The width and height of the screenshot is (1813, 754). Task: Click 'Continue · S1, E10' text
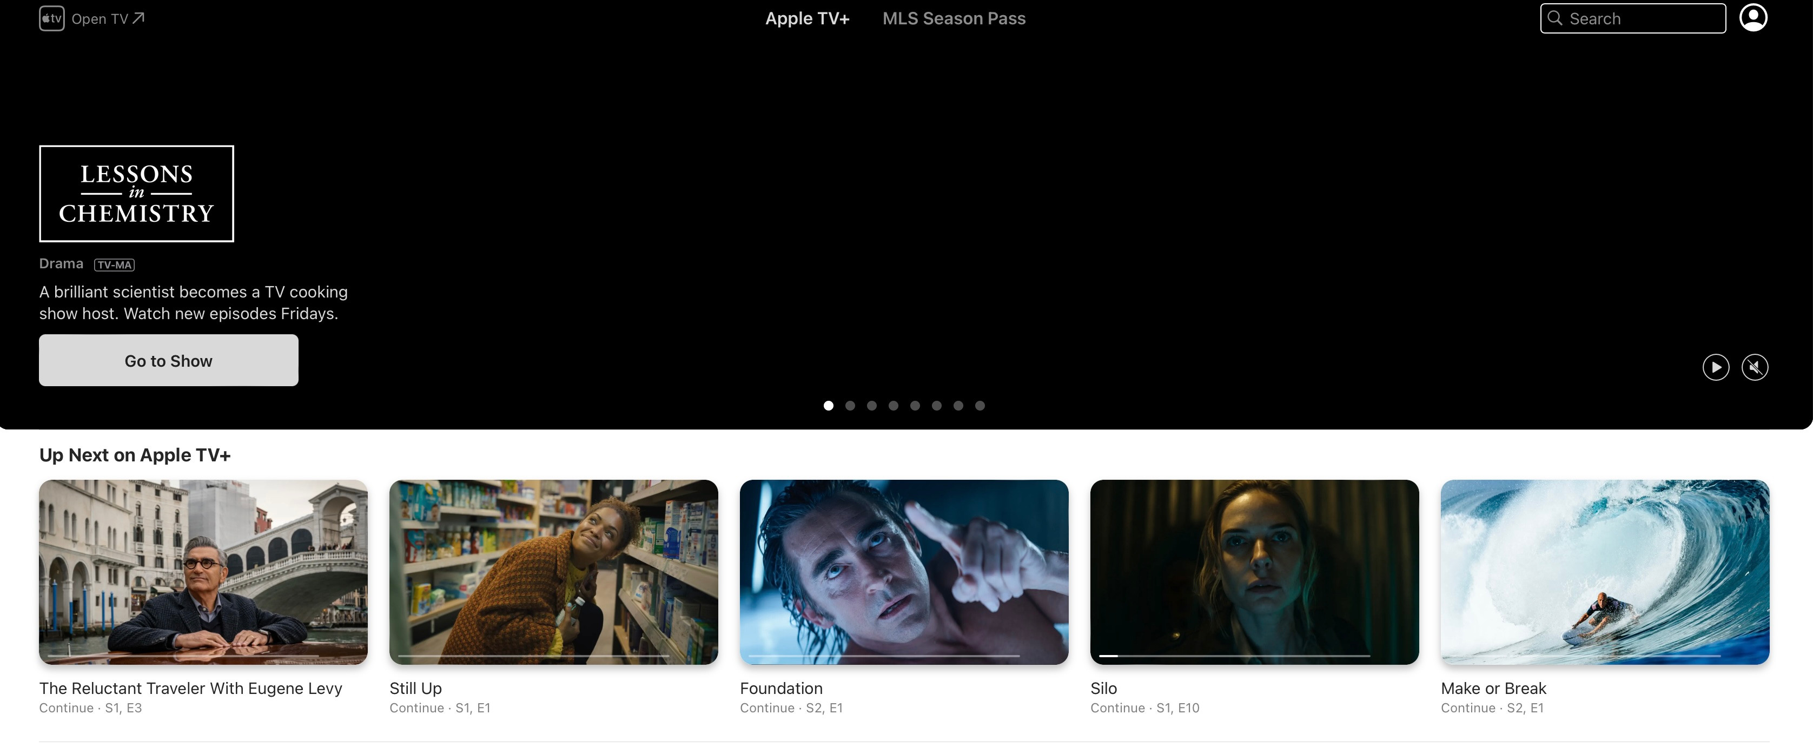1144,707
